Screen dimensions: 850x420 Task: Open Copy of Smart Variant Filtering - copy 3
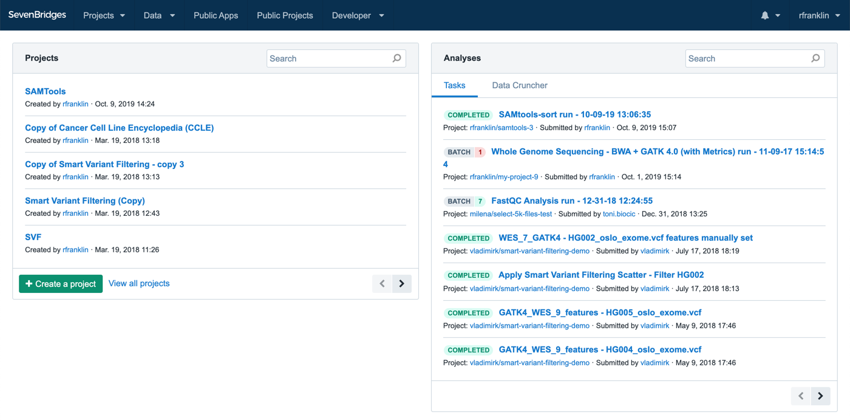[104, 164]
